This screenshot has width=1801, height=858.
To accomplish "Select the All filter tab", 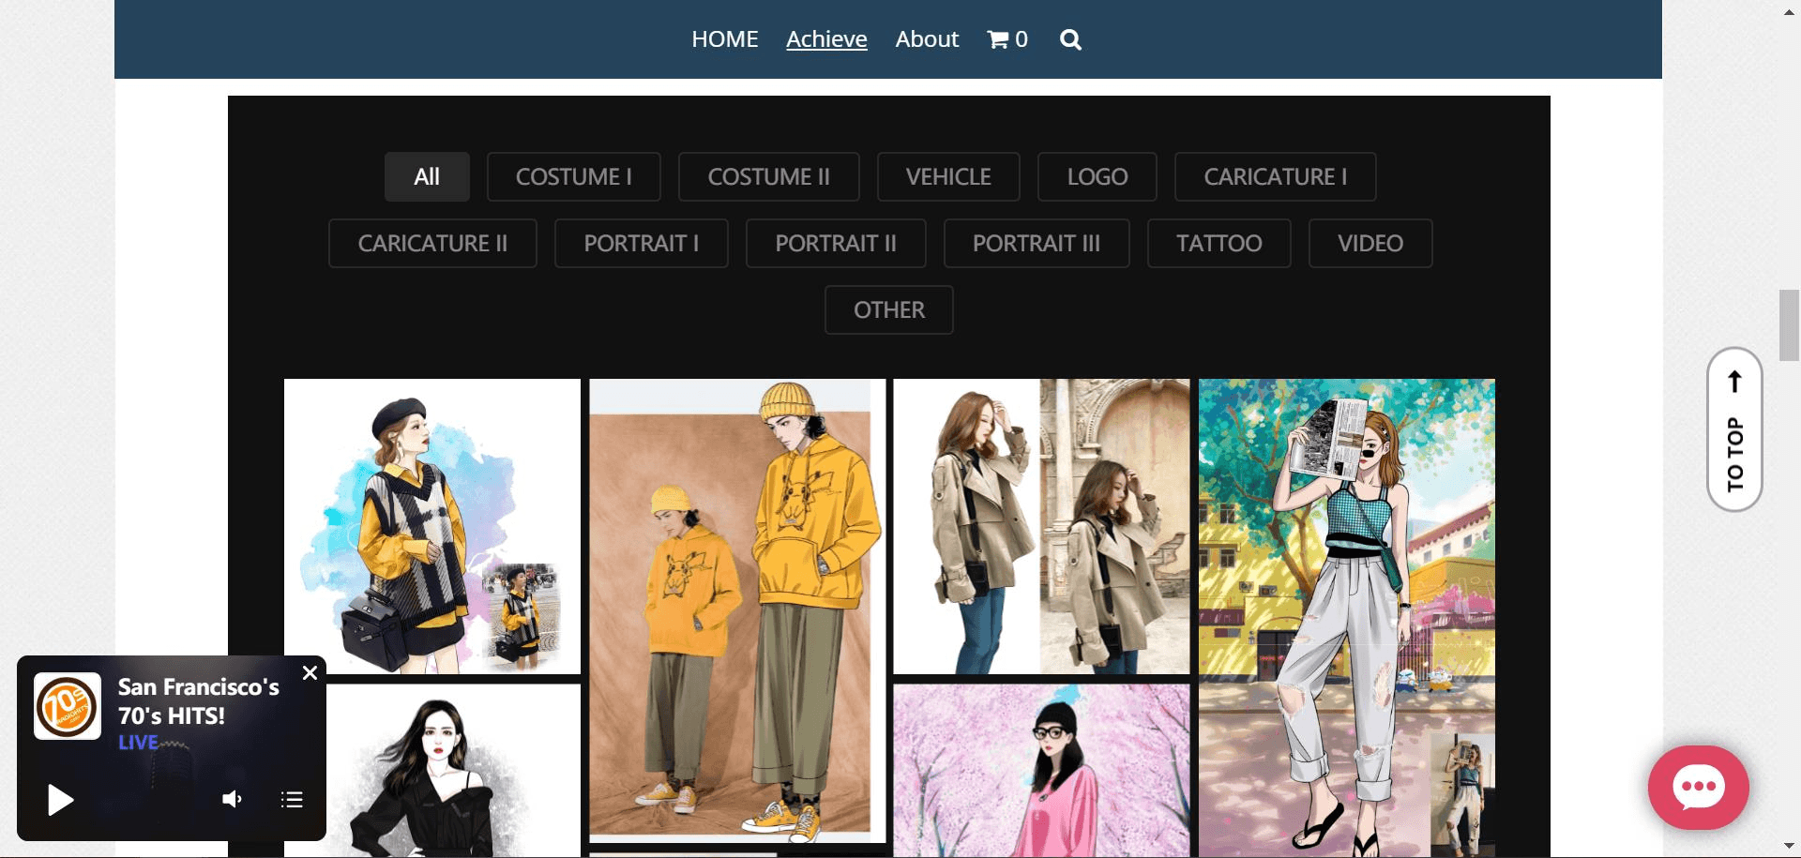I will pyautogui.click(x=427, y=177).
